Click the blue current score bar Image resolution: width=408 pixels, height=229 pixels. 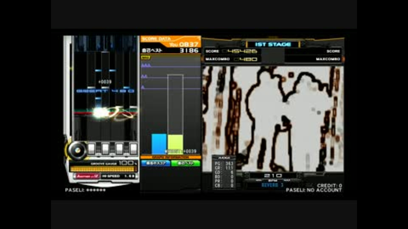coord(159,144)
